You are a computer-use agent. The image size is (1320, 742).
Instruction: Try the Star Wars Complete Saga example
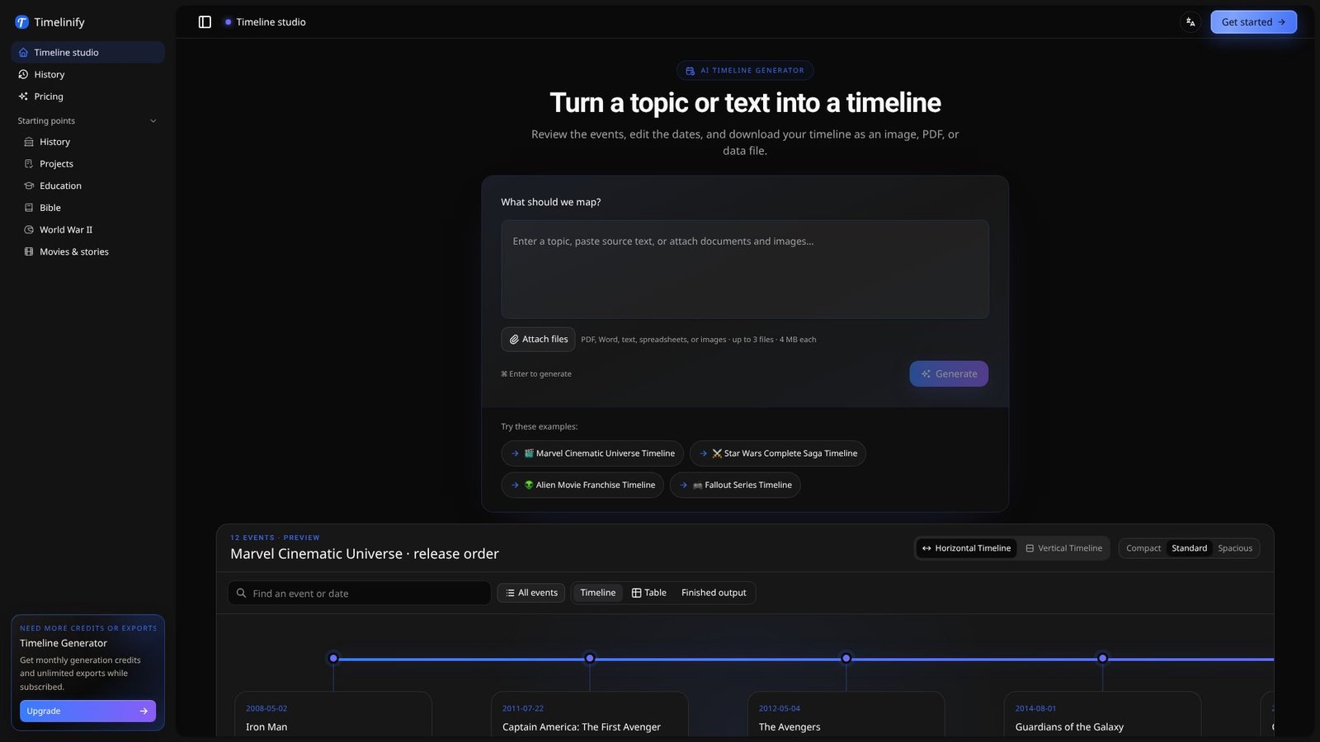(777, 453)
